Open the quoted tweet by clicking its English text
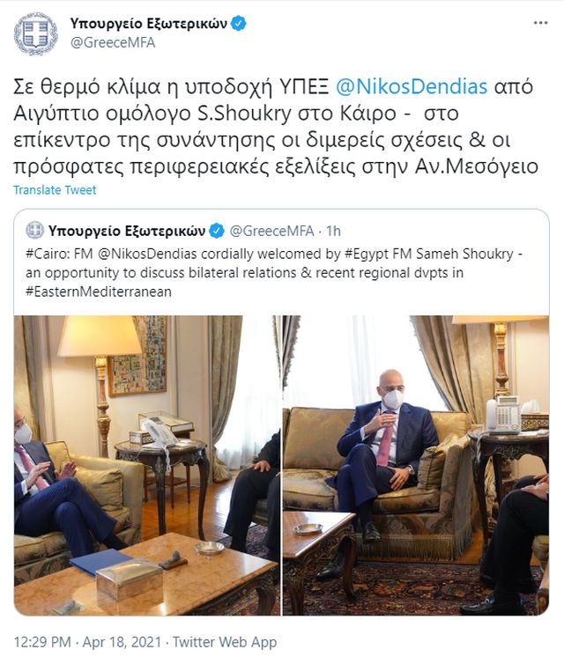The height and width of the screenshot is (664, 564). [x=274, y=273]
